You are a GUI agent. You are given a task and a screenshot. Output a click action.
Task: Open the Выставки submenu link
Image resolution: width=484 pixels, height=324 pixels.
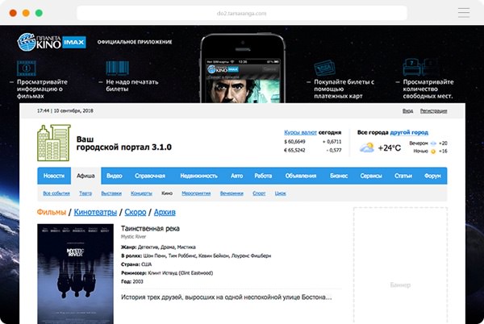[111, 193]
